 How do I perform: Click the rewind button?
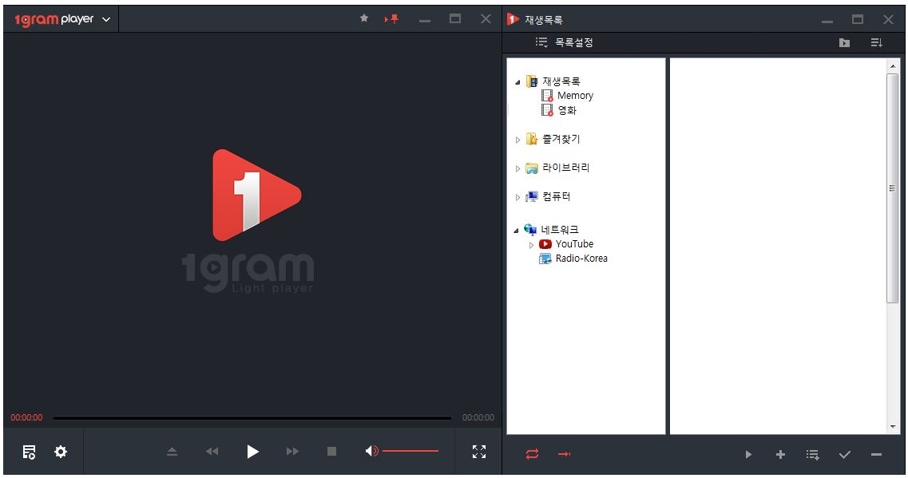click(x=212, y=452)
